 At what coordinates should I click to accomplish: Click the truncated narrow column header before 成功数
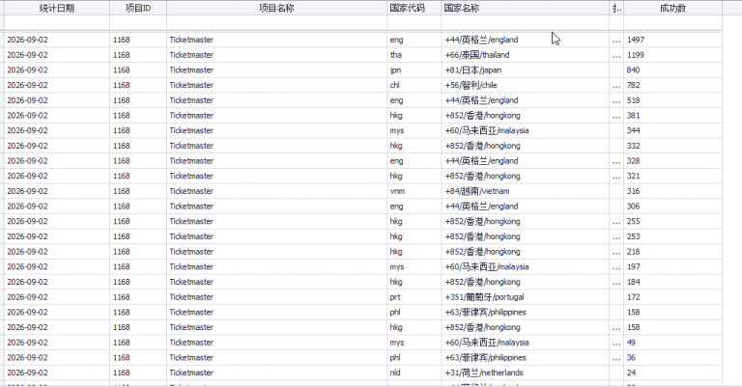616,8
